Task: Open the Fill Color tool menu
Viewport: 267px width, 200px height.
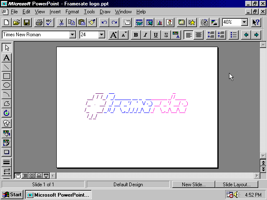Action: click(7, 133)
